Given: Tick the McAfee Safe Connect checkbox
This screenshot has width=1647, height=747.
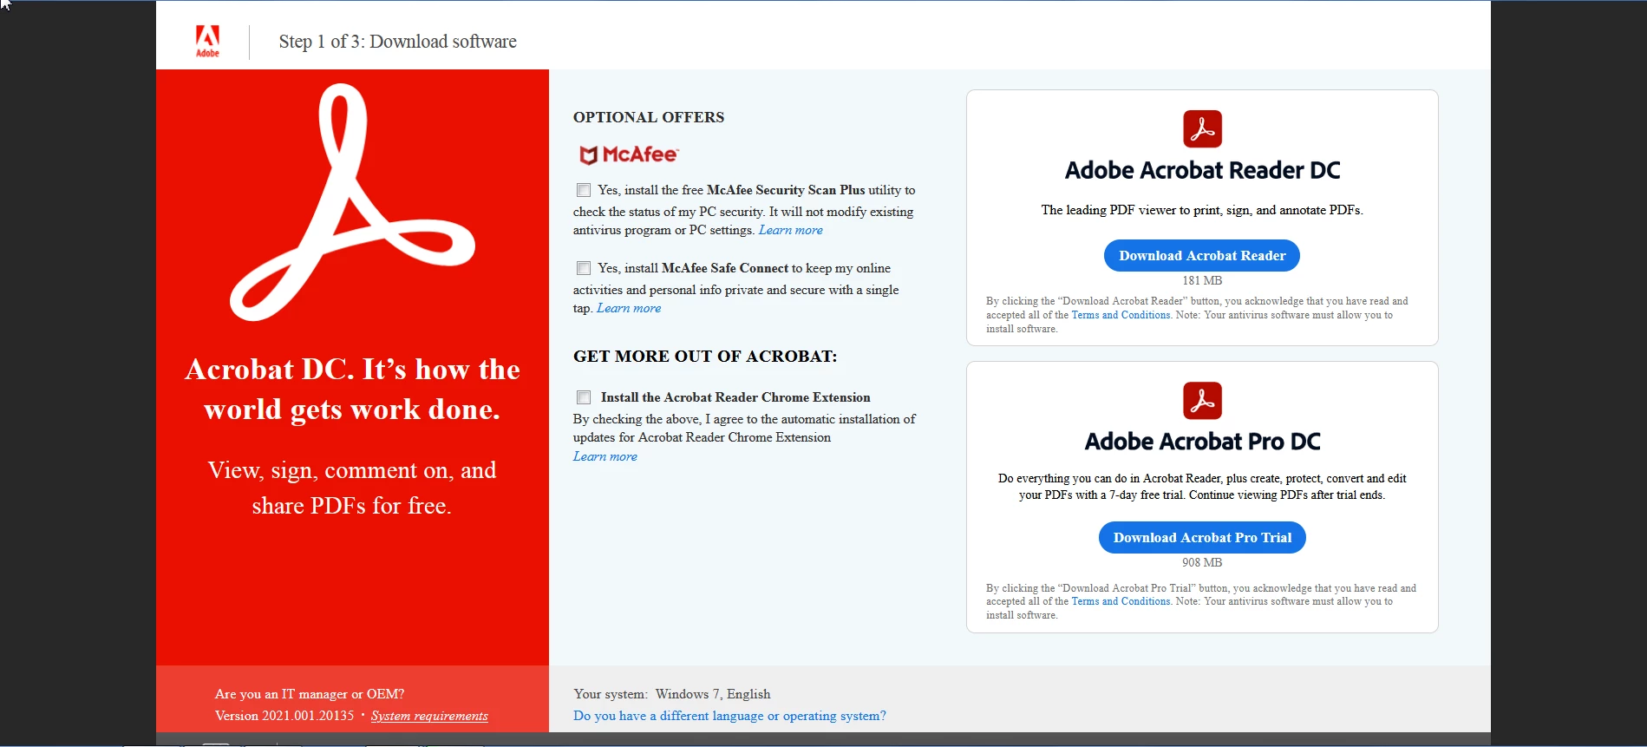Looking at the screenshot, I should [x=584, y=268].
